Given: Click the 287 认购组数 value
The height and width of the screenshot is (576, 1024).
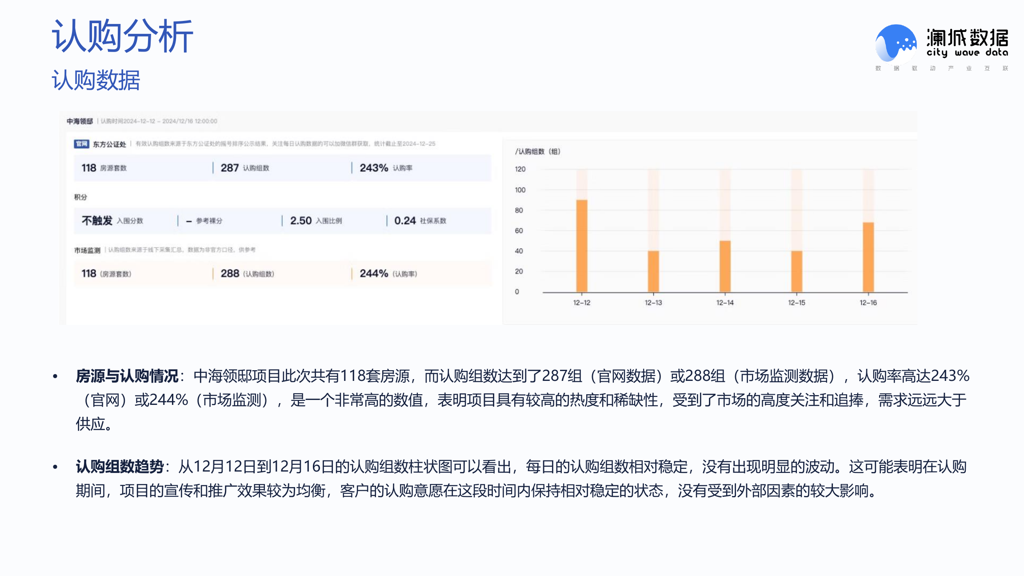Looking at the screenshot, I should (x=245, y=168).
